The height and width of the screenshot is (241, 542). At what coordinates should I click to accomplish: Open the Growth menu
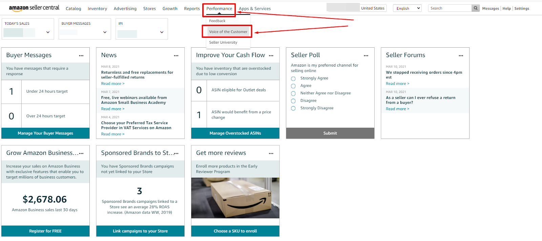point(170,8)
